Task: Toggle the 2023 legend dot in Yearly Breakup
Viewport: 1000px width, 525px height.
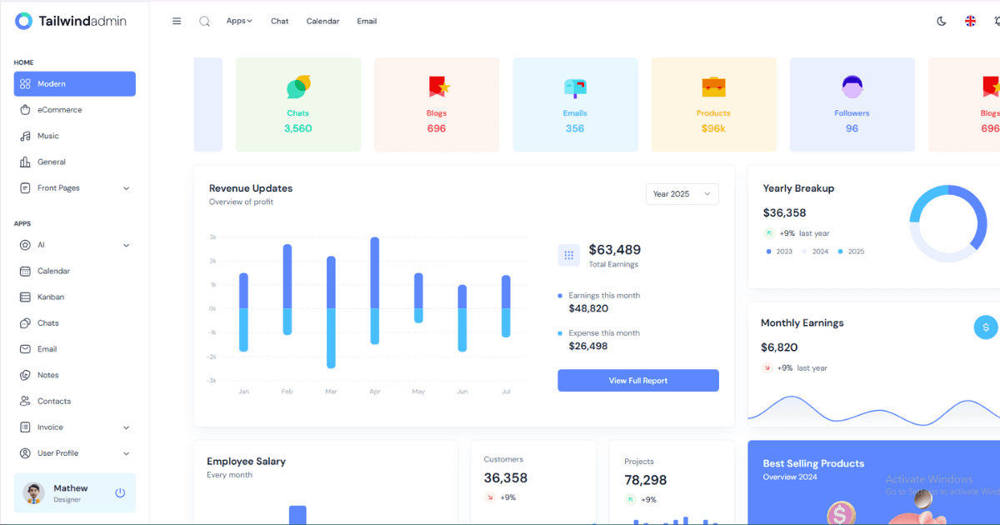Action: 768,252
